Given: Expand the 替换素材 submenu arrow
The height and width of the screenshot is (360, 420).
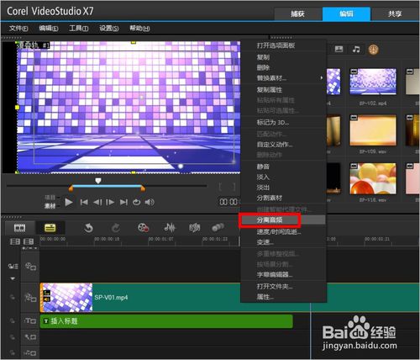Looking at the screenshot, I should click(x=322, y=78).
